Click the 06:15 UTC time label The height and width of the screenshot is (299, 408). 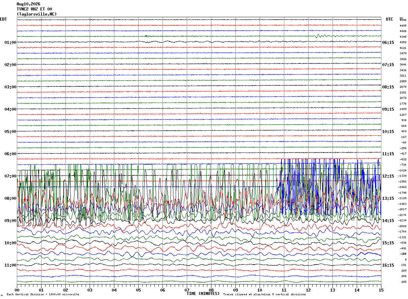coord(388,43)
